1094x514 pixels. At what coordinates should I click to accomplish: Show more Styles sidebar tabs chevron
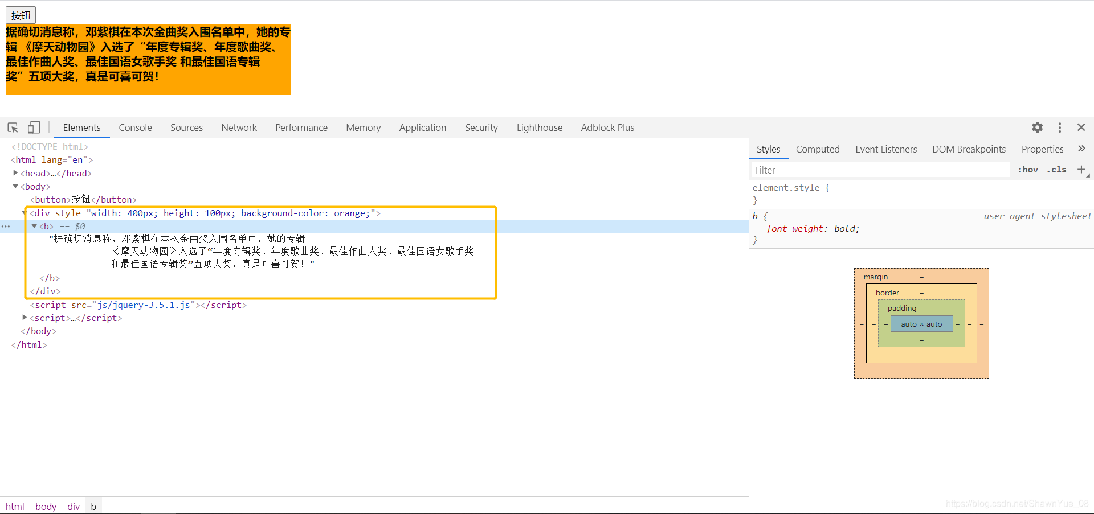click(1081, 149)
